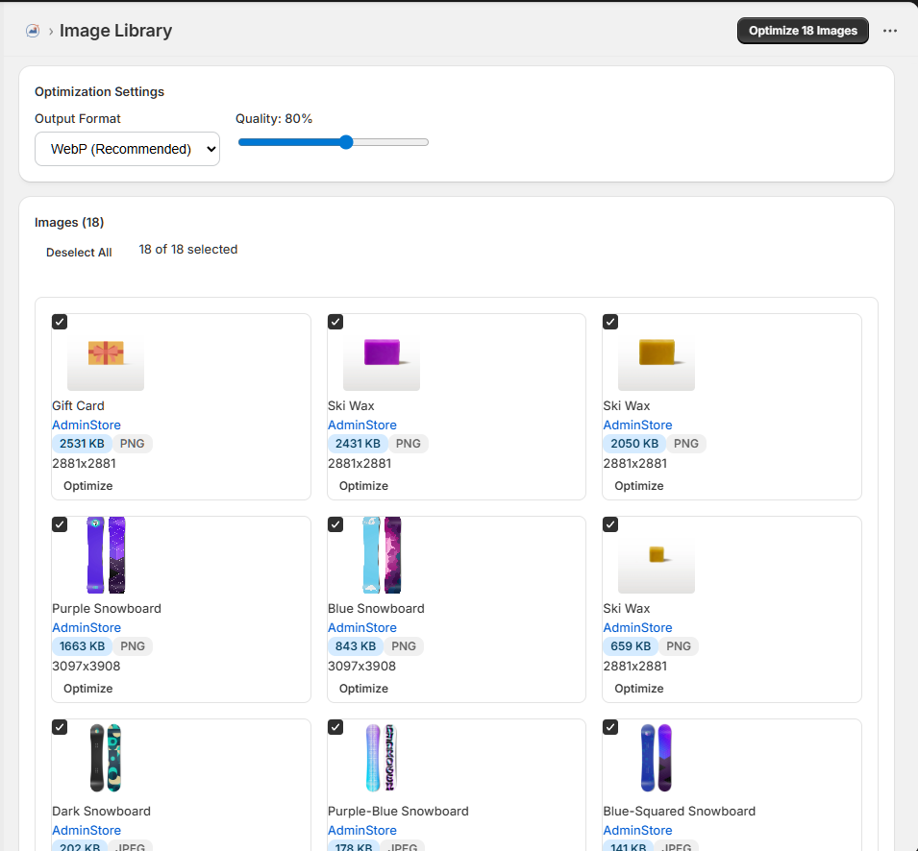
Task: Select the 2050 KB Ski Wax thumbnail
Action: tap(657, 353)
